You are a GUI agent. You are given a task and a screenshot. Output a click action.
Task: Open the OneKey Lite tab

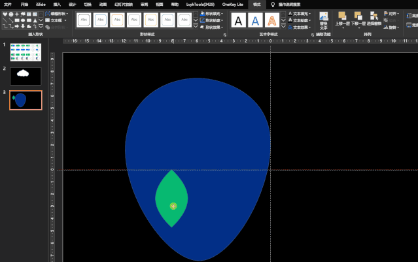(233, 4)
